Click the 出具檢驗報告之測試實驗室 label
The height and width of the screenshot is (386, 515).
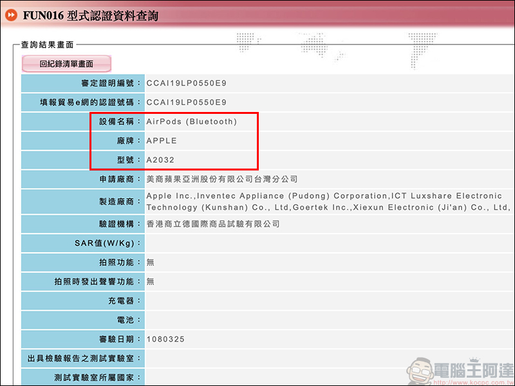pyautogui.click(x=84, y=358)
